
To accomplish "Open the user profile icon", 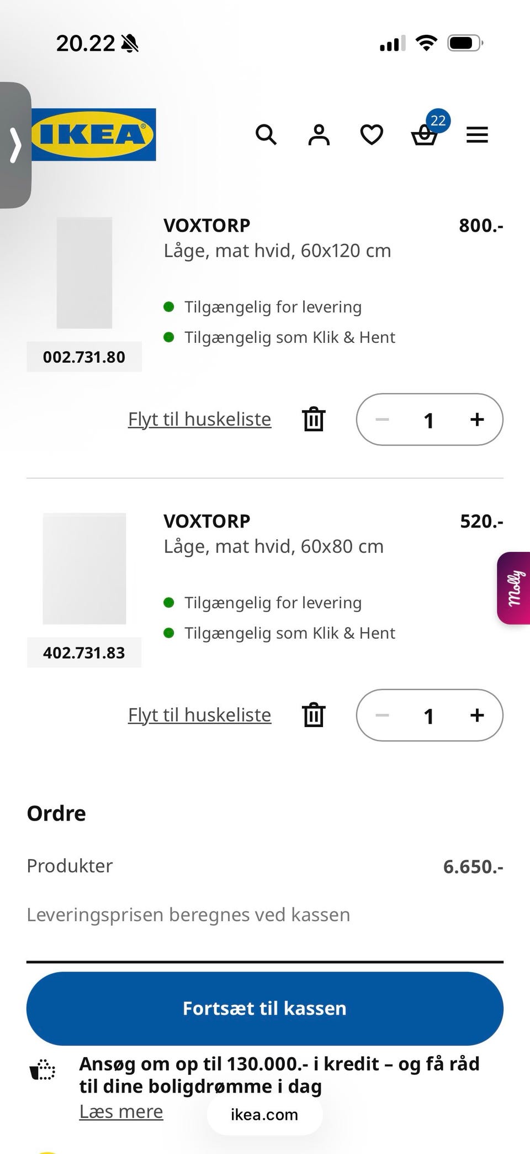I will tap(319, 134).
